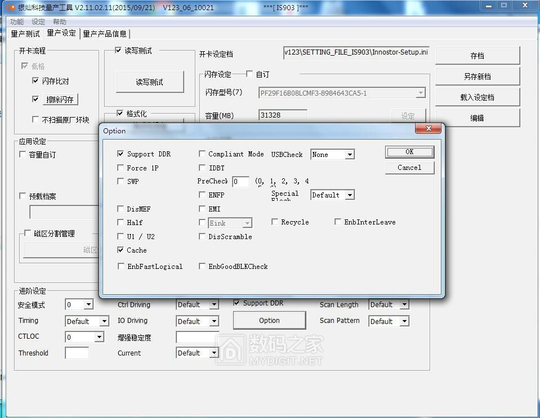Enable 不扫描原厂坏块 checkbox
The height and width of the screenshot is (418, 540).
[35, 119]
